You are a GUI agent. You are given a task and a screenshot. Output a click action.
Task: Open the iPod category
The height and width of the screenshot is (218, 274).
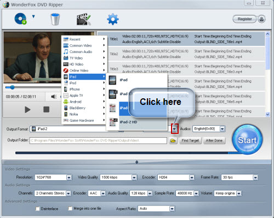pyautogui.click(x=84, y=83)
